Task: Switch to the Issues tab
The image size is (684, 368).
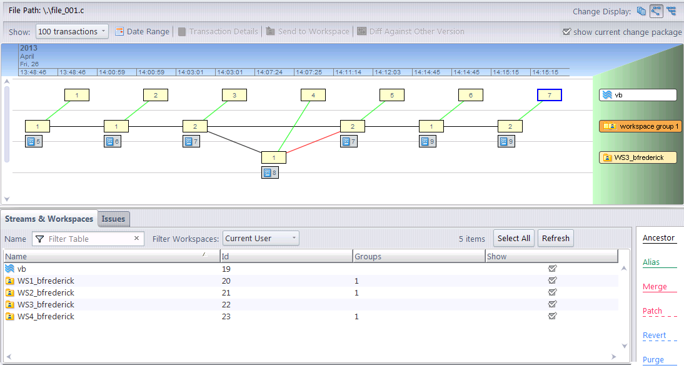Action: (x=114, y=219)
